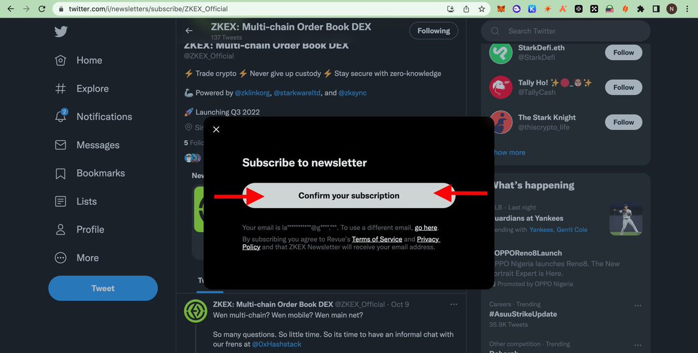Click the browser forward arrow

[x=26, y=9]
